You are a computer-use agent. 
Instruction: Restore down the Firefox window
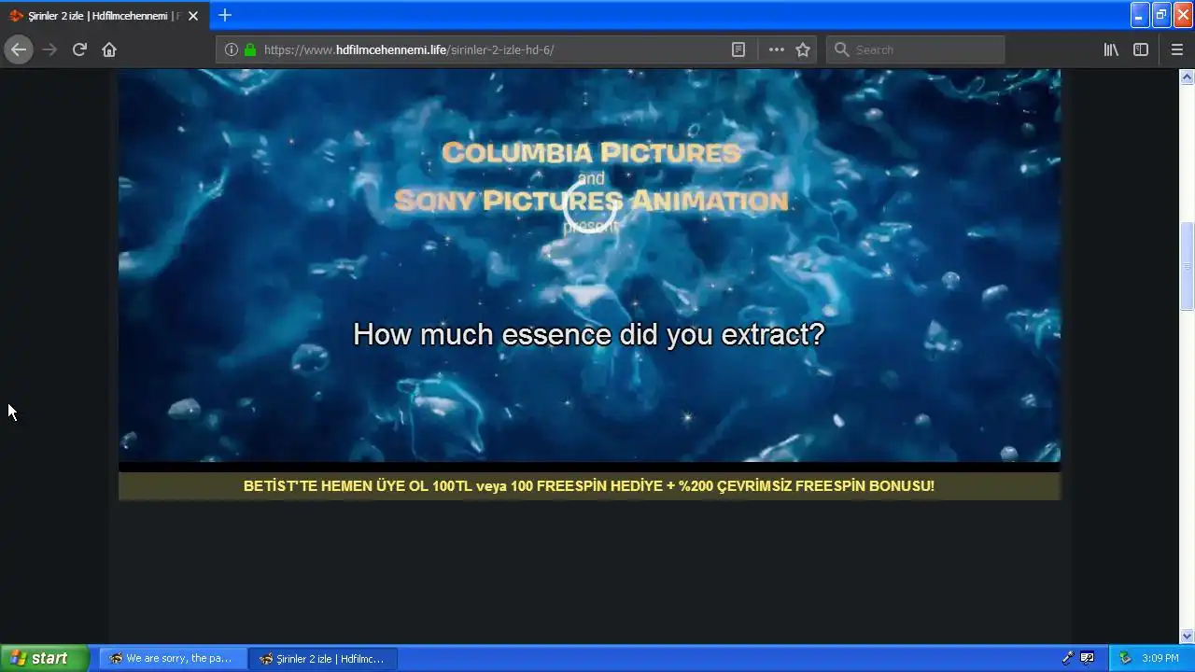[x=1161, y=15]
